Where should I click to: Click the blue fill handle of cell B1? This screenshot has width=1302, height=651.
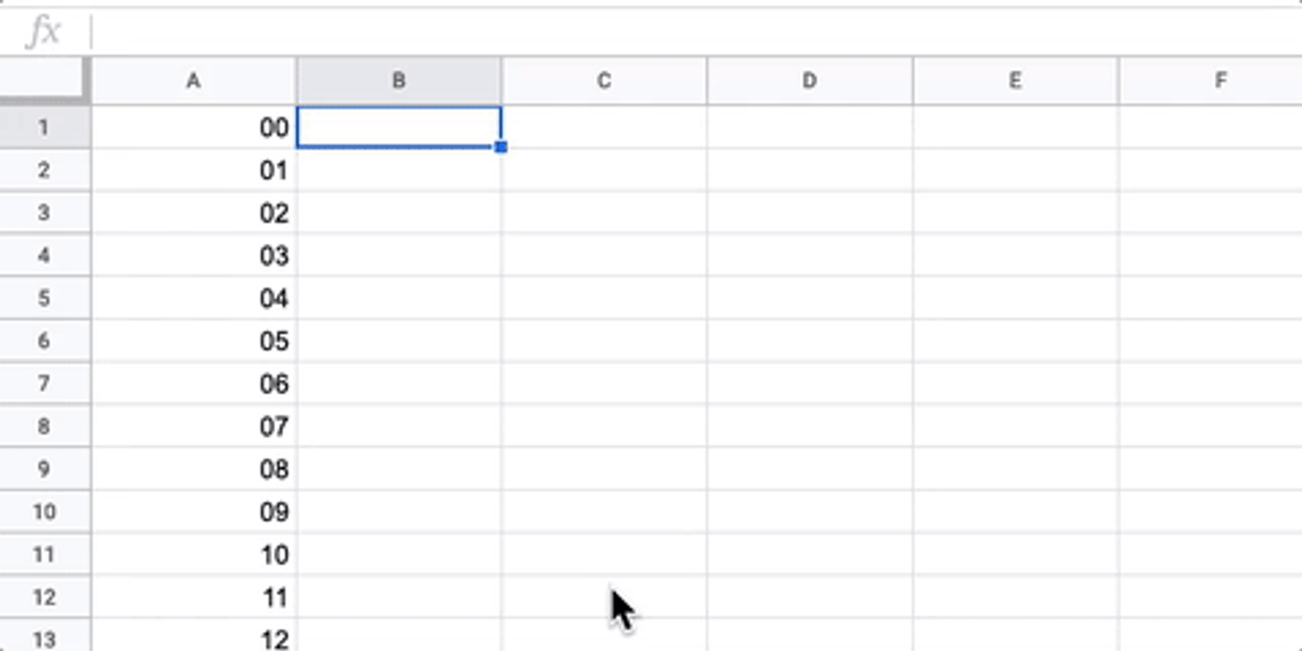point(501,147)
